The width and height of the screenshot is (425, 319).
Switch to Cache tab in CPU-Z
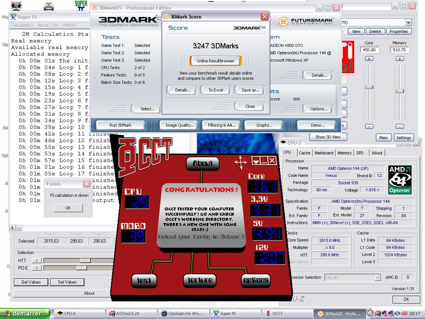tap(304, 153)
